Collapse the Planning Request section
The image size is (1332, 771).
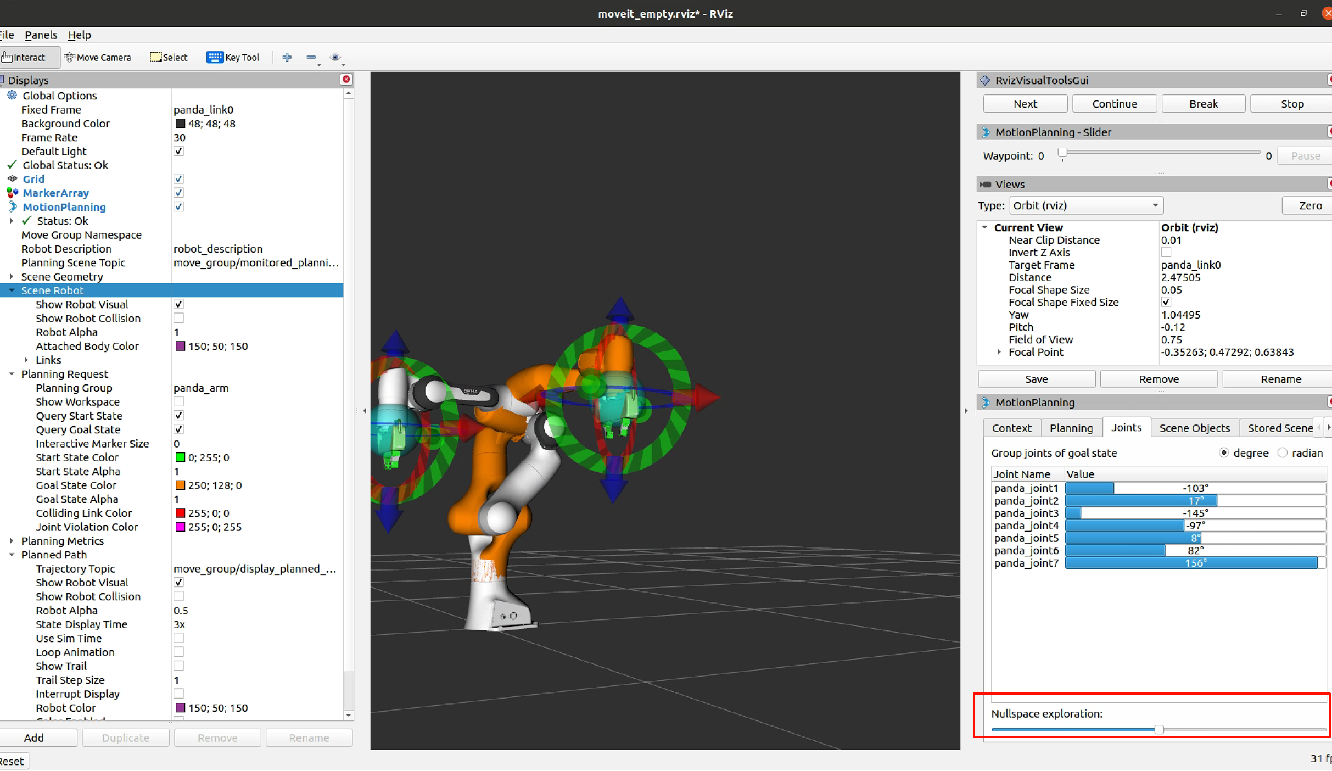click(12, 374)
